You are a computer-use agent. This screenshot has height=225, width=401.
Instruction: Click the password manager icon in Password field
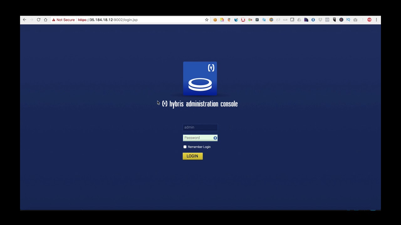coord(215,138)
